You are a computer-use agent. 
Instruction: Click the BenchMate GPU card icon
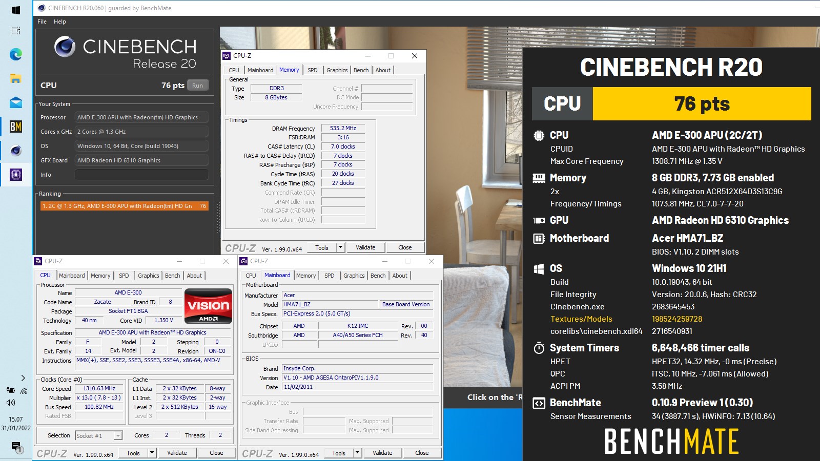click(x=539, y=220)
